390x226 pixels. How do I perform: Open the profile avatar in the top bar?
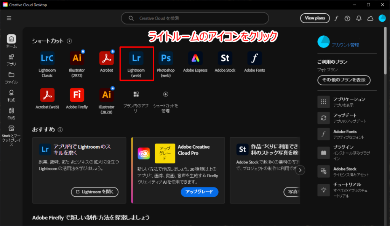[x=382, y=18]
